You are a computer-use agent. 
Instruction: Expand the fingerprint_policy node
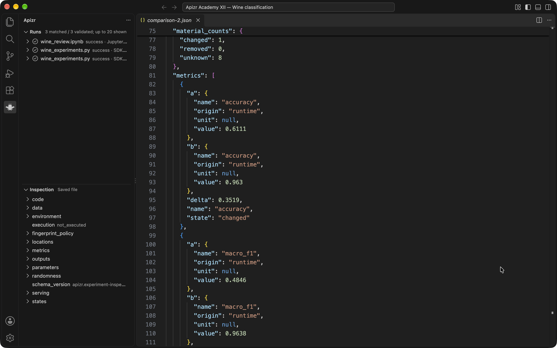[28, 234]
